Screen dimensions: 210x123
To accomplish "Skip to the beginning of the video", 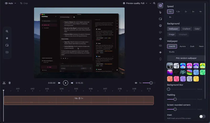I will pos(59,83).
